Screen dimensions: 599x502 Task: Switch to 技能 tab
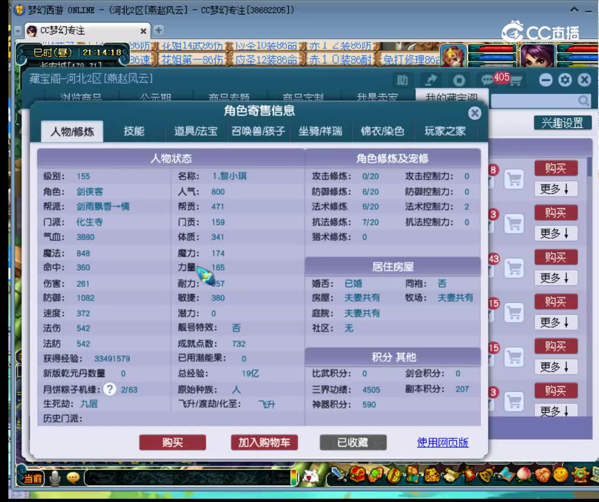click(x=134, y=131)
